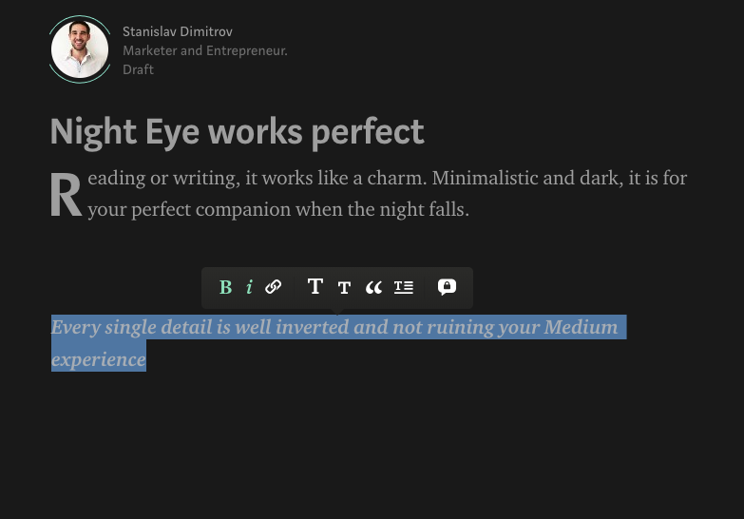Image resolution: width=744 pixels, height=519 pixels.
Task: Add a link with the chain icon
Action: click(274, 287)
